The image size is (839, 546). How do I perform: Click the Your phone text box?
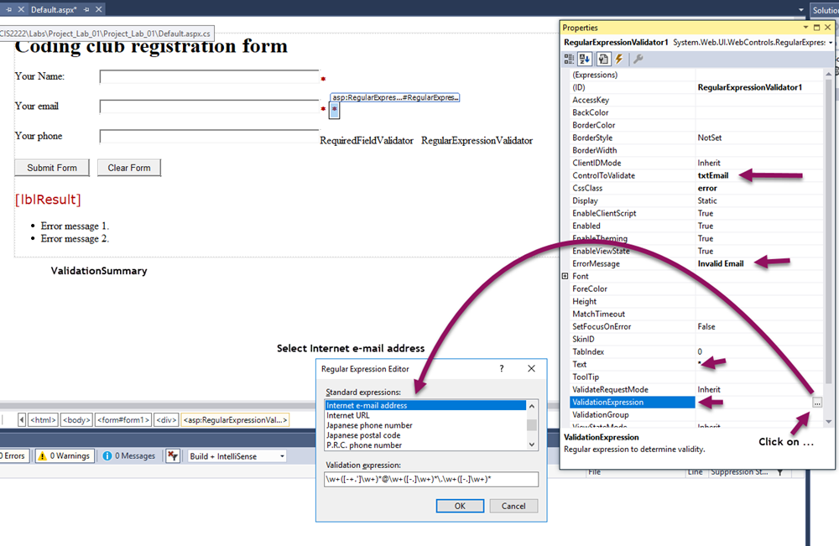point(209,137)
